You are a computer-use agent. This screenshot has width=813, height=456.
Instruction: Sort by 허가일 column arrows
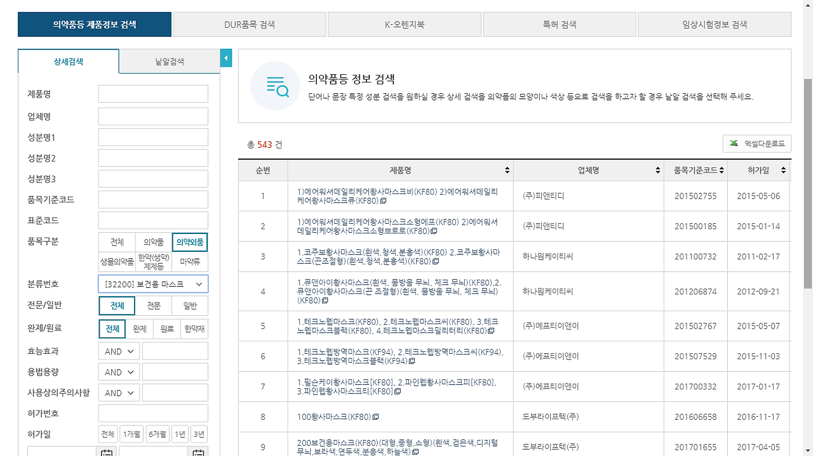[x=783, y=171]
